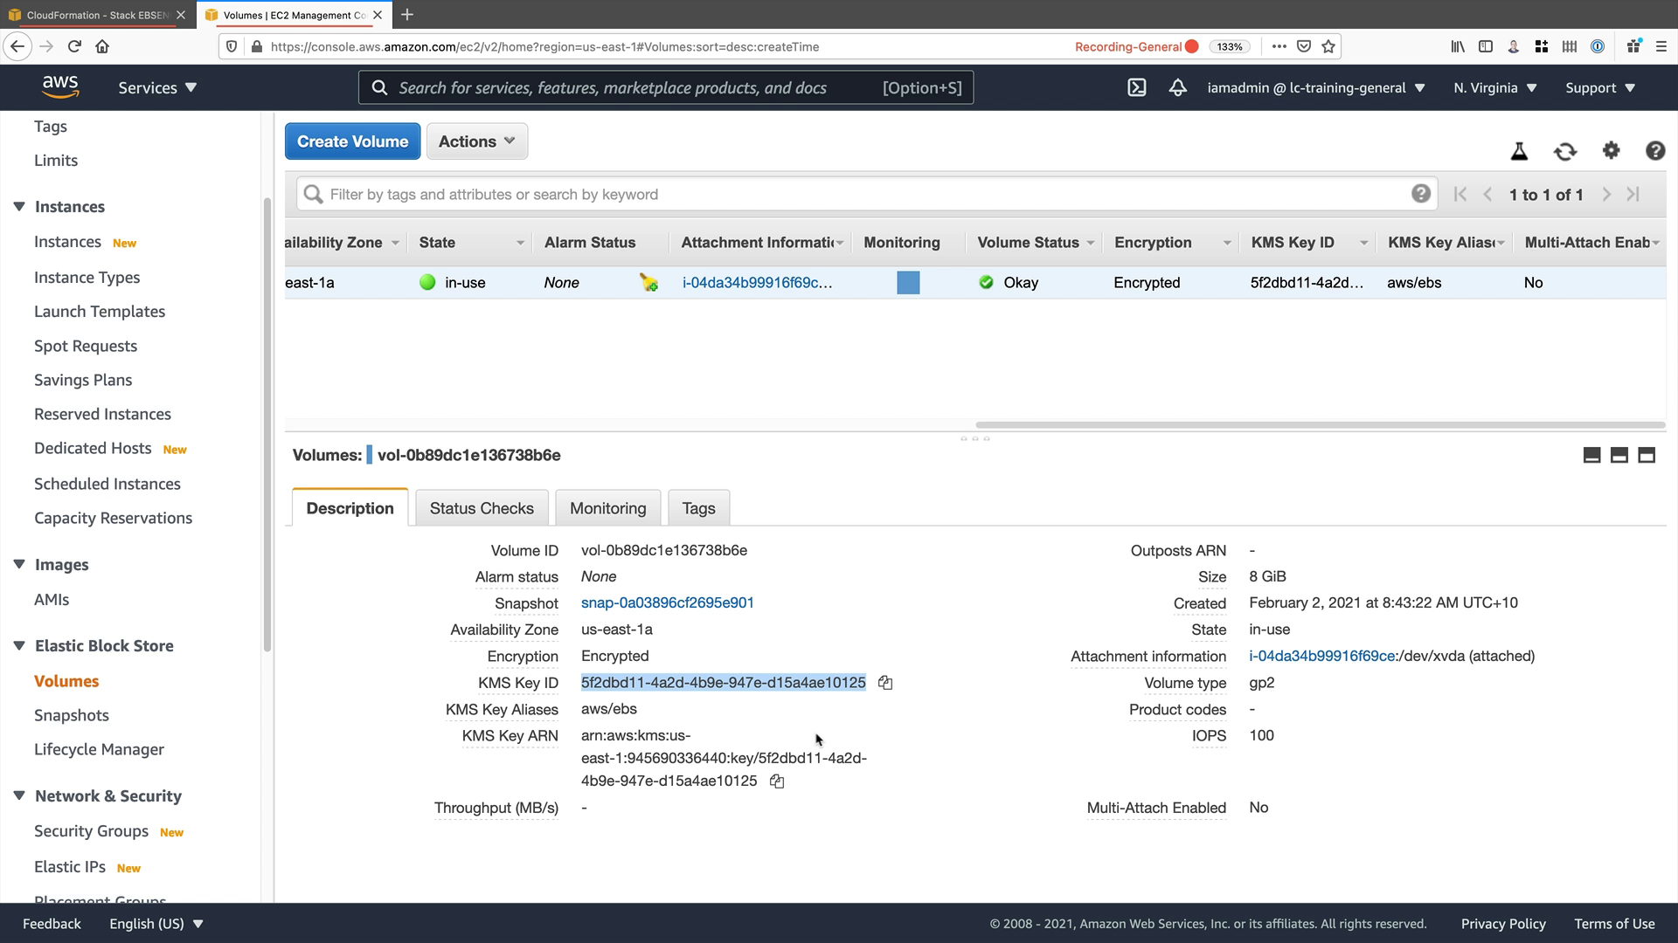Viewport: 1678px width, 943px height.
Task: Sort by the State column header
Action: pos(470,243)
